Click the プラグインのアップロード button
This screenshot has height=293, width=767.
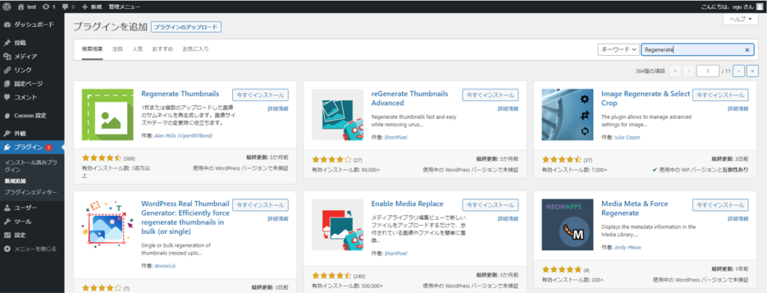(x=187, y=27)
